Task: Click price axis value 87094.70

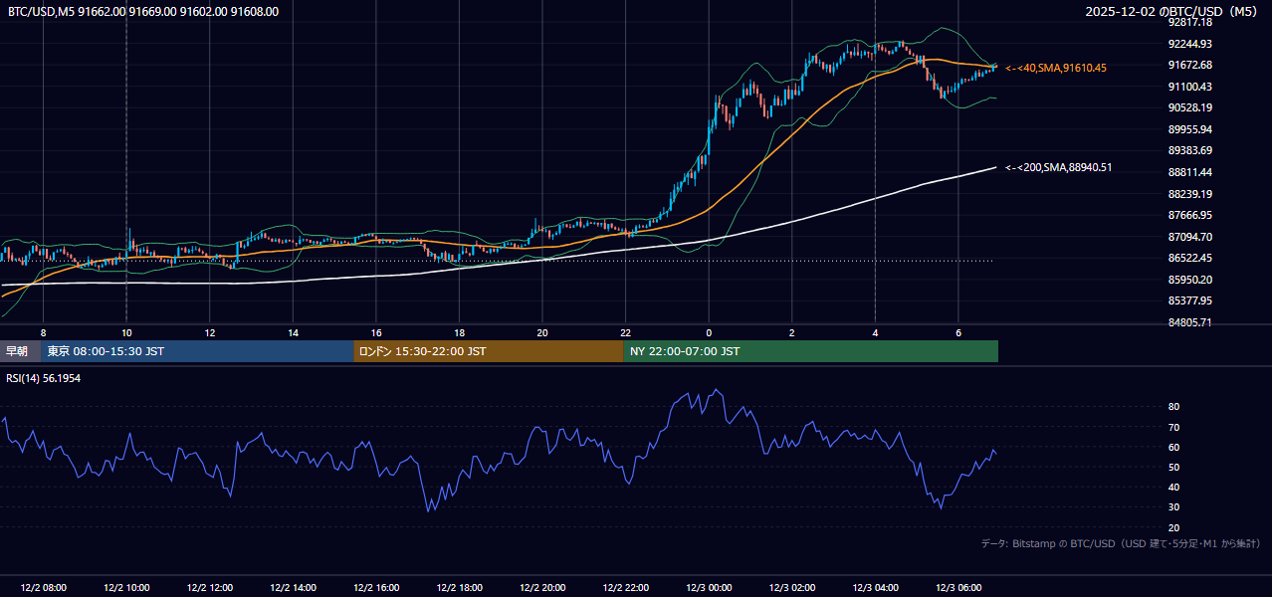Action: [1190, 237]
